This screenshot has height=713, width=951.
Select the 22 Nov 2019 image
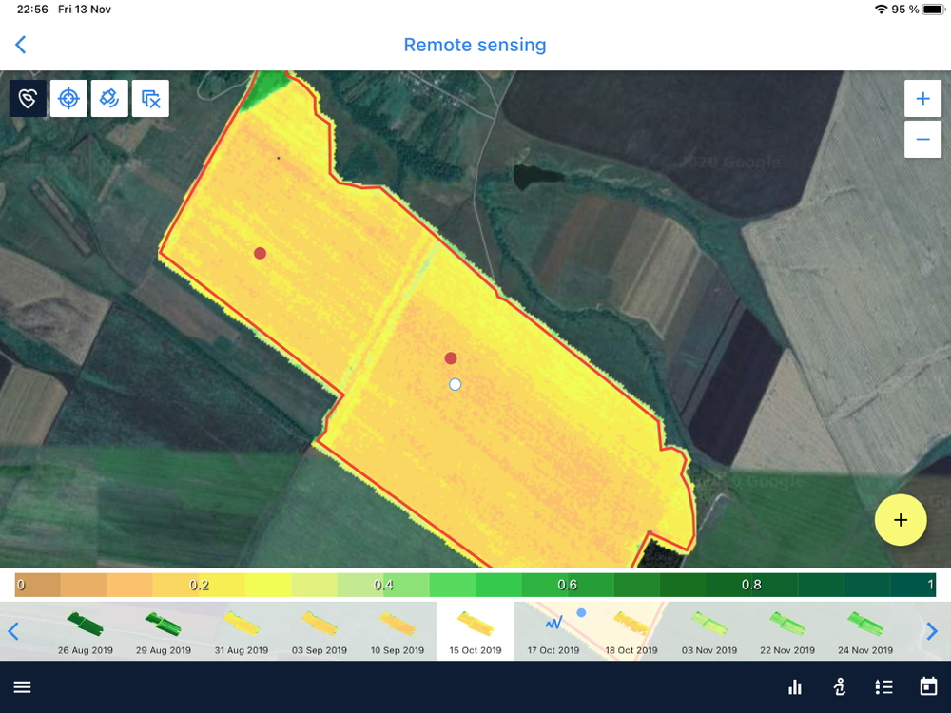[787, 631]
